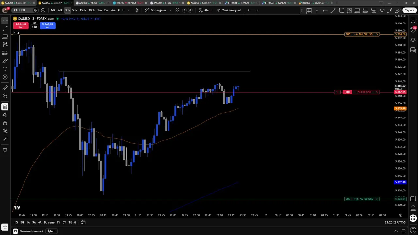Click the Yayınla publish button
Viewport: 418px width, 235px height.
pyautogui.click(x=410, y=10)
